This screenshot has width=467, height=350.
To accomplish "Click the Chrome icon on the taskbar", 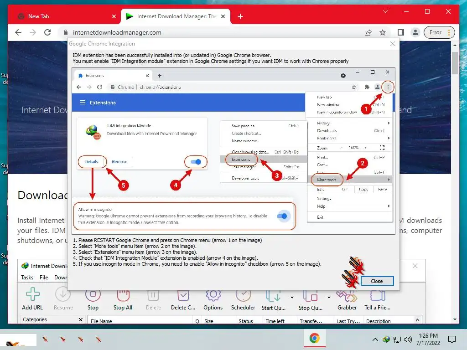I will [x=315, y=338].
